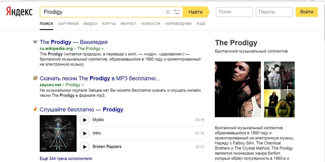
Task: Switch to the КАРТИНКИ tab
Action: click(x=68, y=24)
